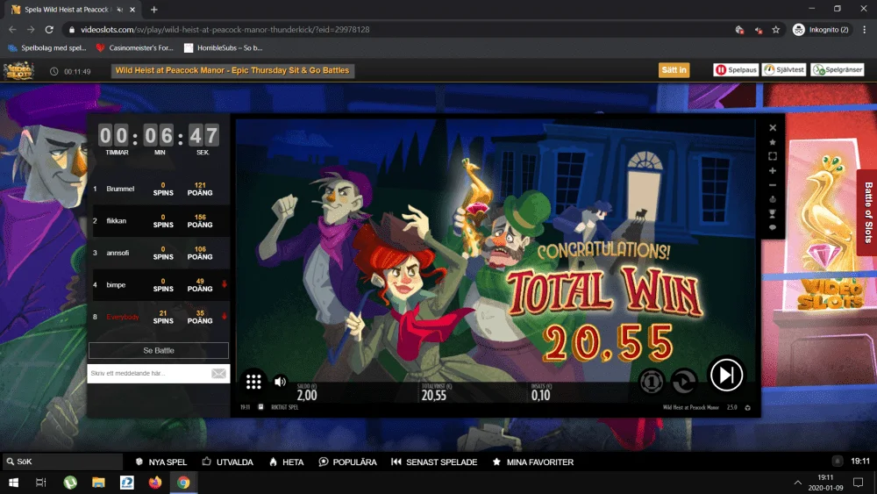Open the Inkognito profile button
Image resolution: width=877 pixels, height=494 pixels.
[821, 30]
